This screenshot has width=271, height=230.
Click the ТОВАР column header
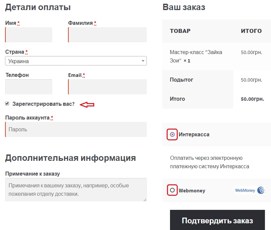180,31
